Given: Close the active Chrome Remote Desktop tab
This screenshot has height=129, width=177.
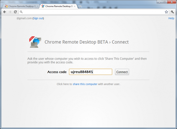Looking at the screenshot, I should (x=75, y=6).
